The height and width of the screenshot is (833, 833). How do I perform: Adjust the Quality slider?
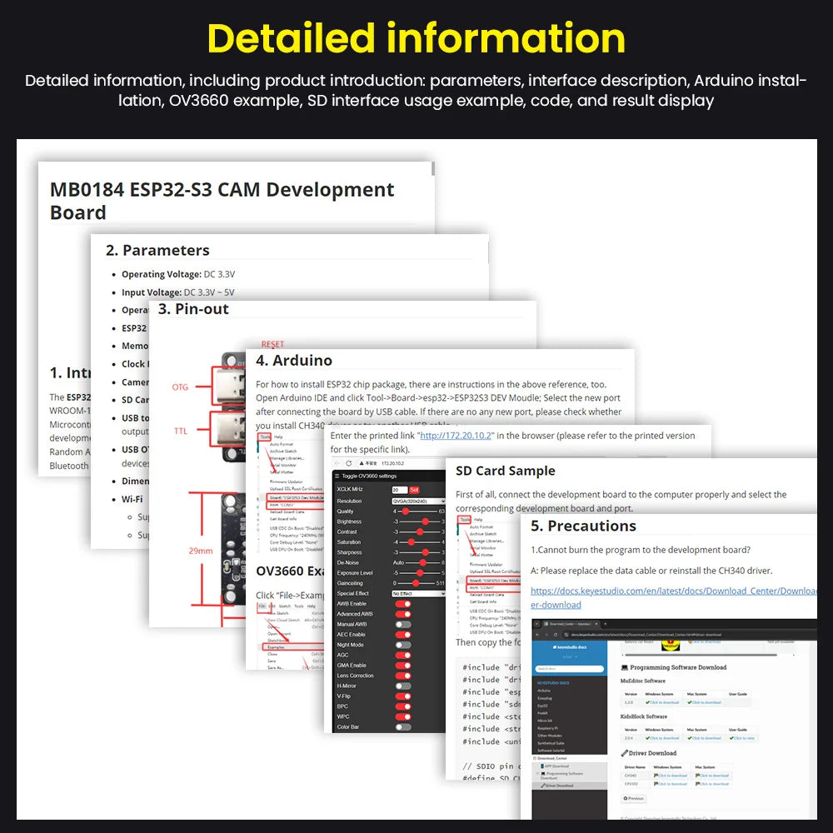click(419, 511)
